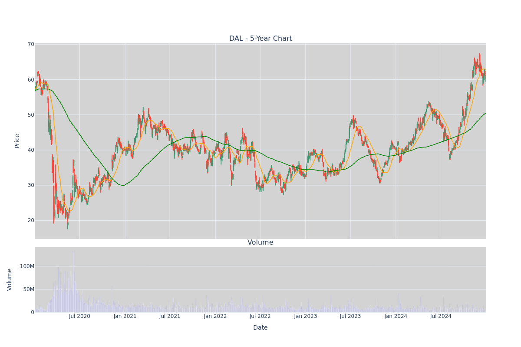521x347 pixels.
Task: Click the price axis value 20
Action: [31, 220]
